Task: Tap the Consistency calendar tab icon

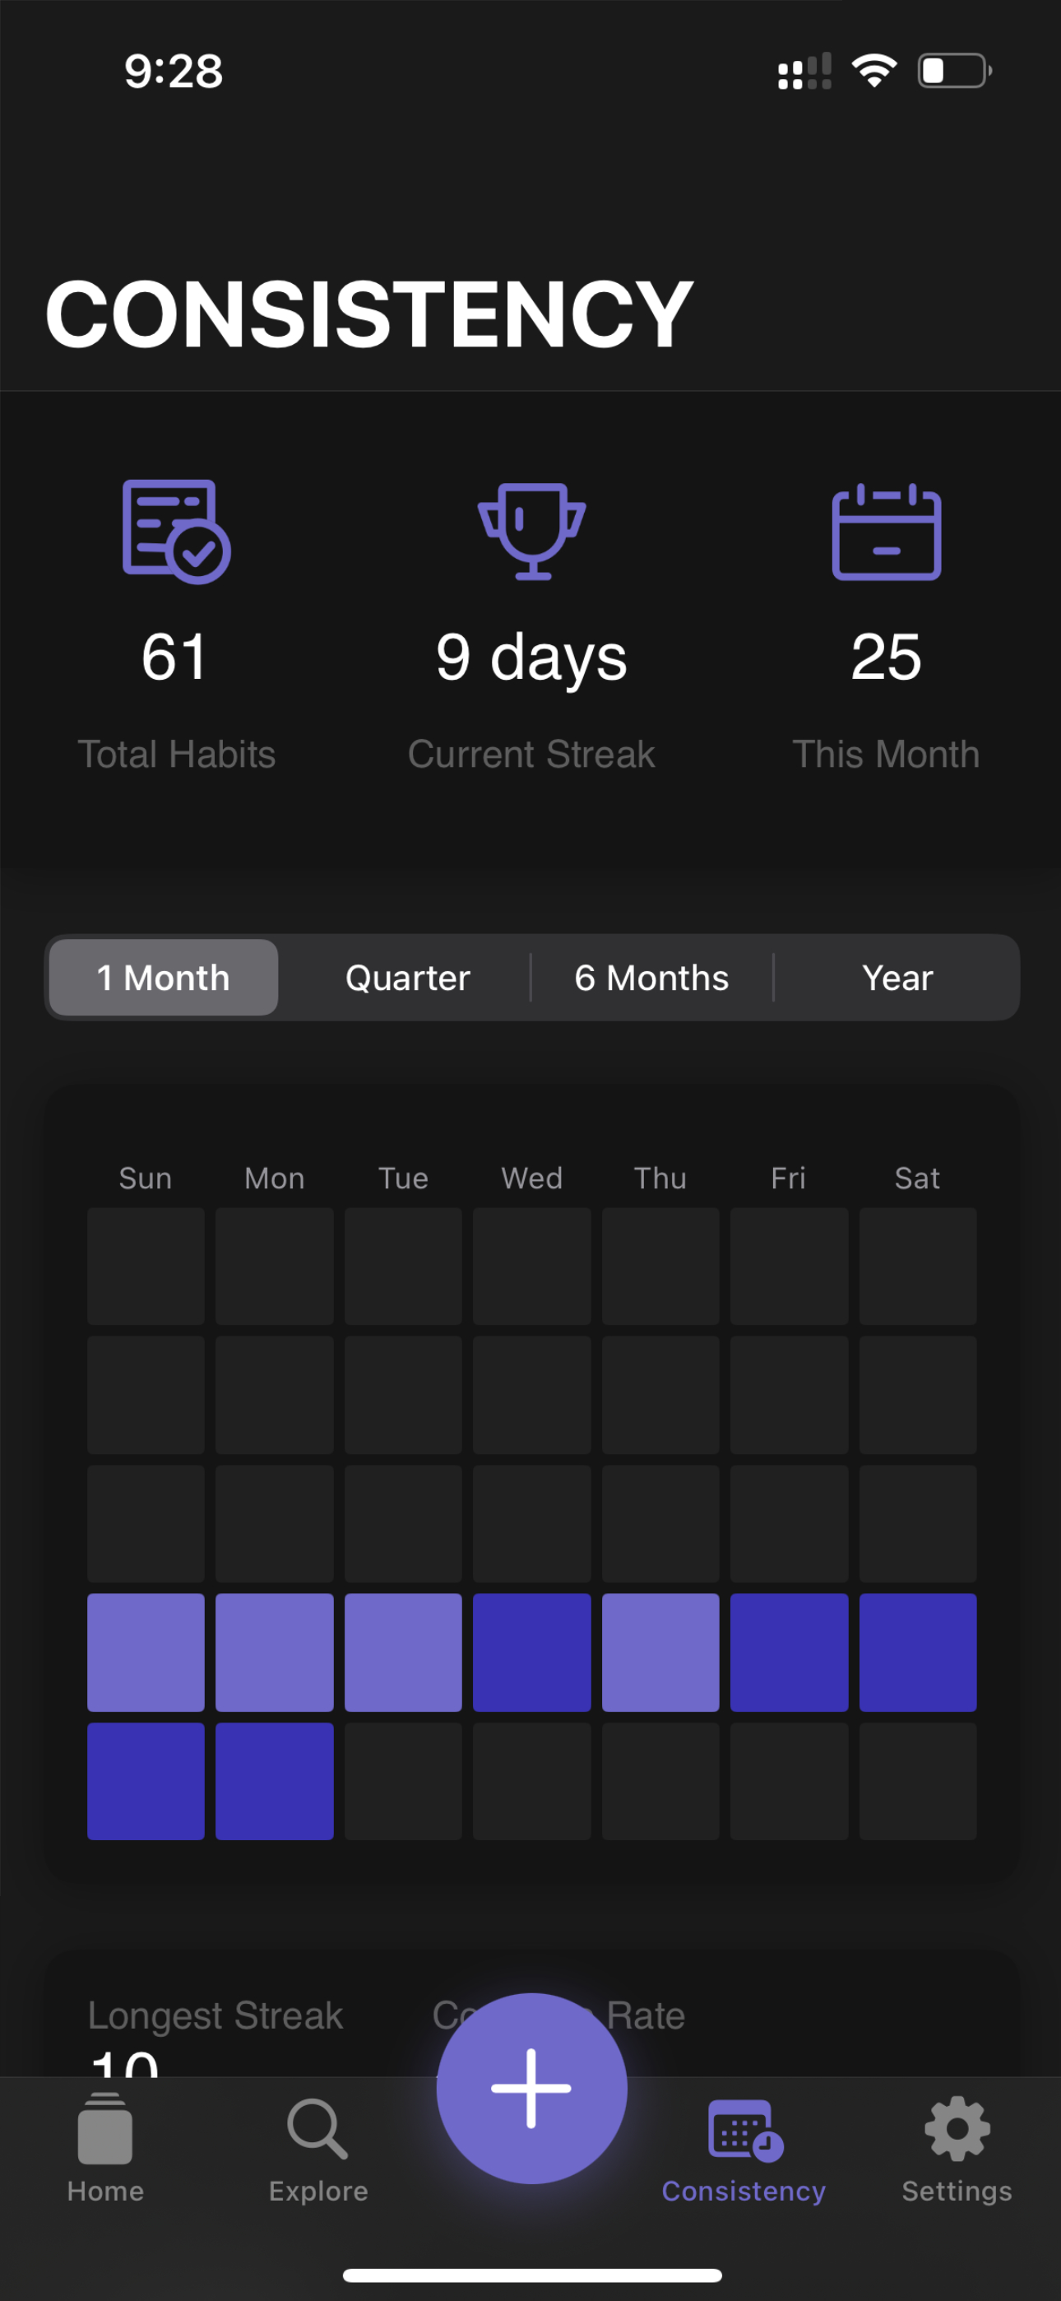Action: (745, 2131)
